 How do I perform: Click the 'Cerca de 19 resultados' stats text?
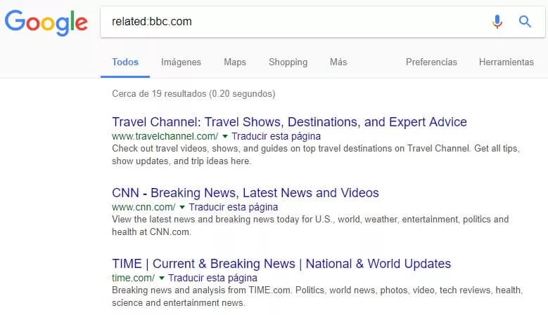(193, 94)
